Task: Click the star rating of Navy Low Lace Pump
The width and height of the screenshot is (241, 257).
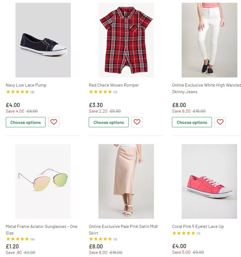Action: (x=17, y=92)
